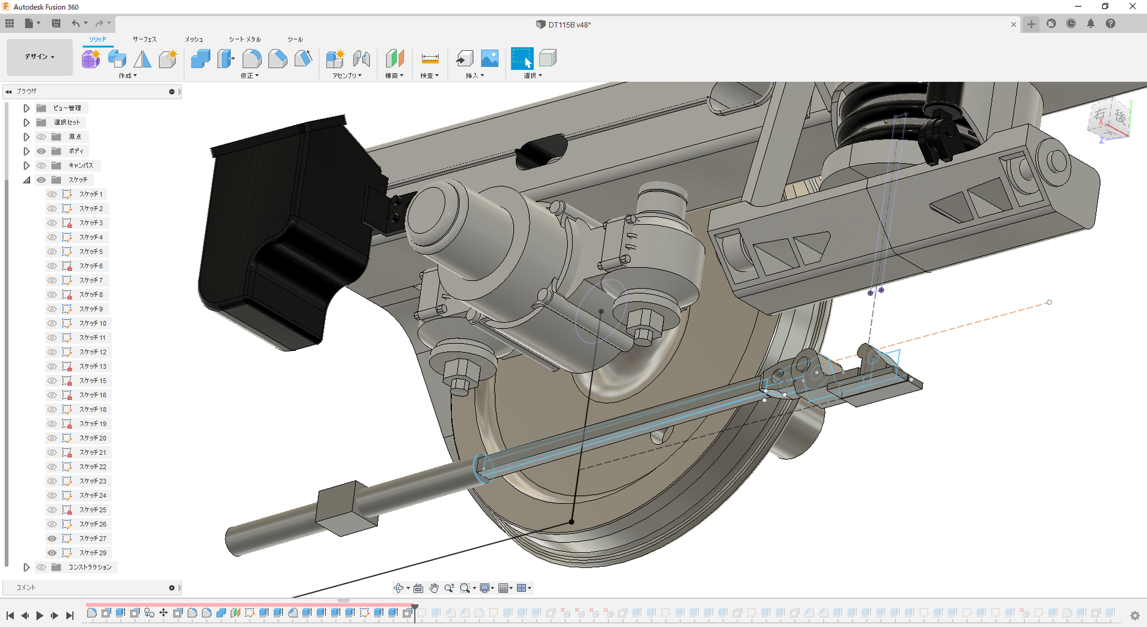
Task: Click the Save icon in the title toolbar
Action: pyautogui.click(x=56, y=23)
